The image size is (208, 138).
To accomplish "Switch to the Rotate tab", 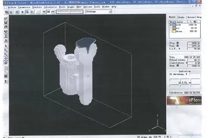I will (191, 17).
